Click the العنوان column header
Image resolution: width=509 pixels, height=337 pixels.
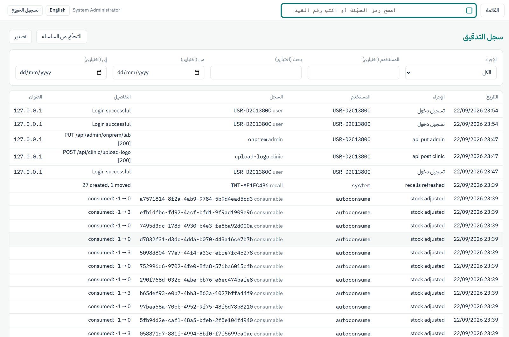[36, 97]
